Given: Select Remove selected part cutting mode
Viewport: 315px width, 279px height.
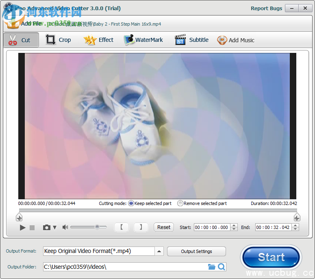Looking at the screenshot, I should (180, 203).
